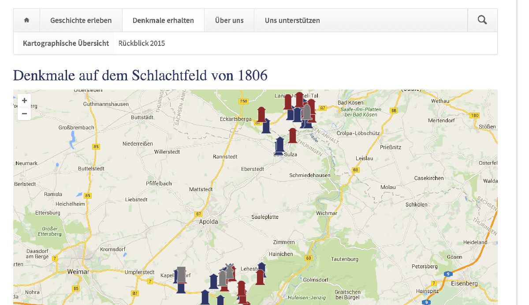
Task: Click the blue marker above Lehesten's red marker
Action: tap(262, 267)
